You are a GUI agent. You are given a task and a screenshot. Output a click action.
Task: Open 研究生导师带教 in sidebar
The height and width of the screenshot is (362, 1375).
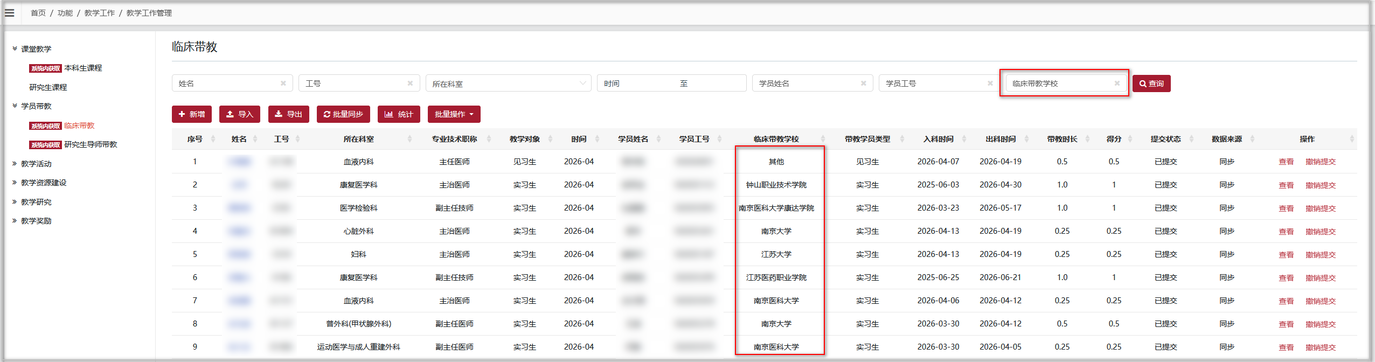point(91,144)
